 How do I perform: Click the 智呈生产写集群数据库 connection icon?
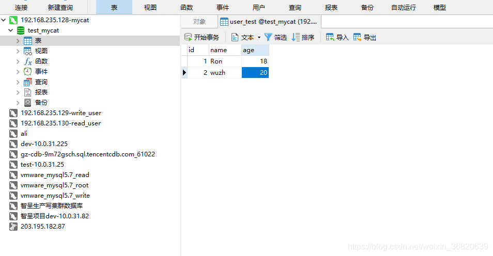click(13, 206)
